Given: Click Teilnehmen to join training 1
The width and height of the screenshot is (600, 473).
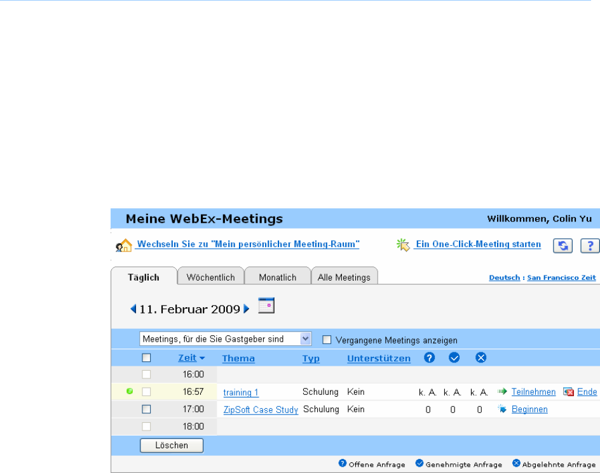Looking at the screenshot, I should point(533,392).
